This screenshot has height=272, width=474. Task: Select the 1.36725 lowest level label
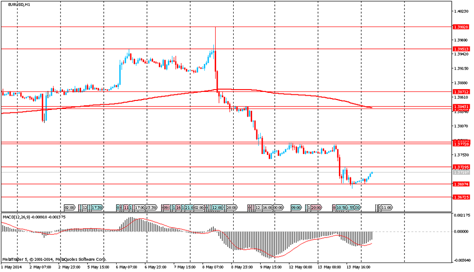[x=461, y=197]
